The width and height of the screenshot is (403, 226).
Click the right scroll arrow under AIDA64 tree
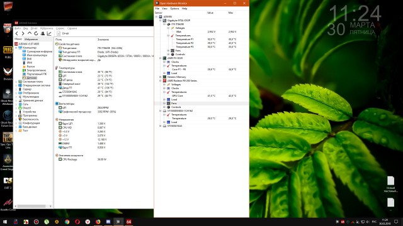[x=50, y=206]
